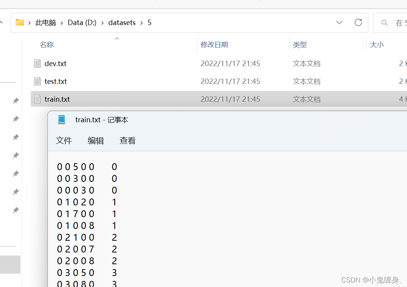The height and width of the screenshot is (287, 407).
Task: Click the train.txt - 记事本 window title
Action: coord(101,120)
